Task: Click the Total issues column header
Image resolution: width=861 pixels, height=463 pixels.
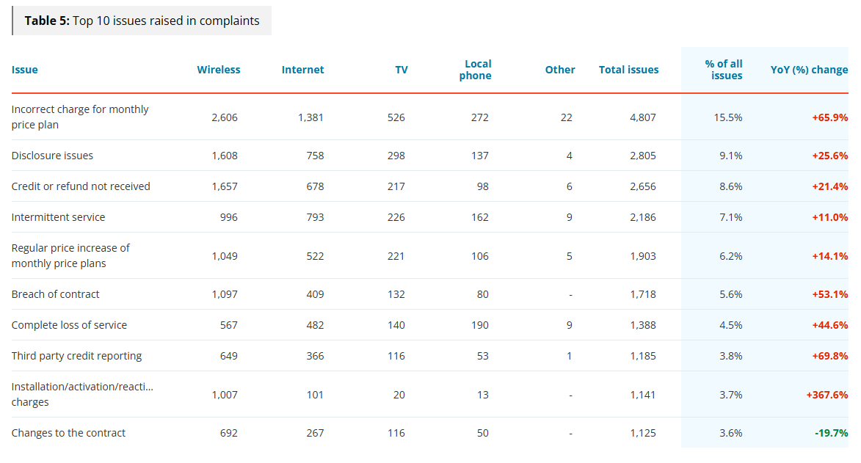Action: (x=628, y=70)
